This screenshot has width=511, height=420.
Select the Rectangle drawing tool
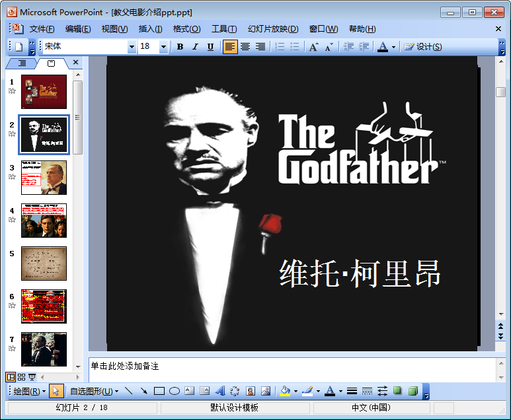click(x=159, y=391)
